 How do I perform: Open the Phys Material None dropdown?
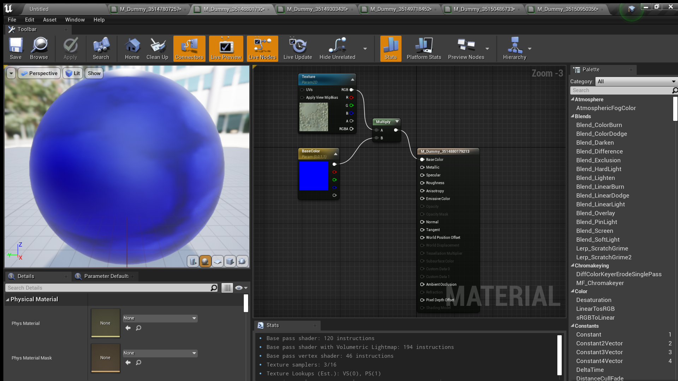160,318
